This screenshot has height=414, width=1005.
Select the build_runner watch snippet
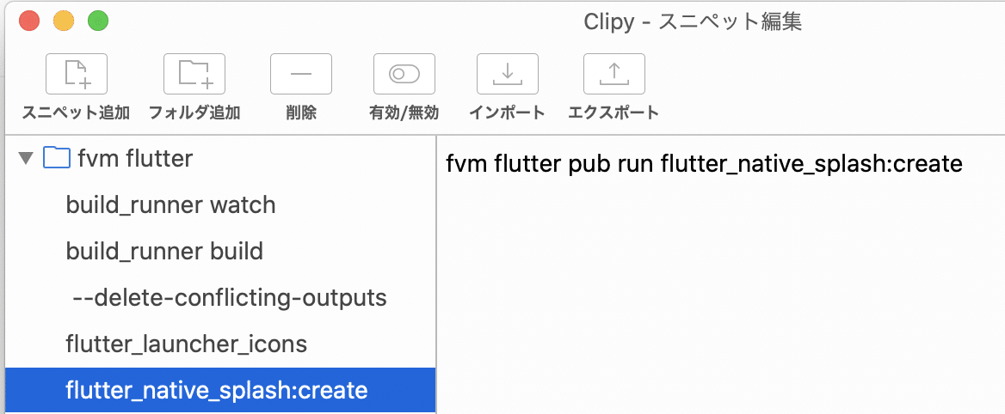[x=170, y=205]
